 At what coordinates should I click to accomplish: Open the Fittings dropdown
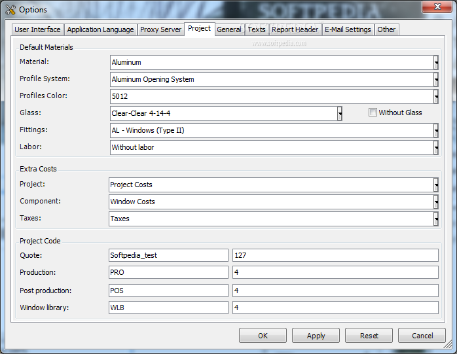coord(436,130)
